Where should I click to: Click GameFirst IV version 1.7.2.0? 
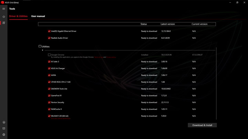(x=164, y=95)
